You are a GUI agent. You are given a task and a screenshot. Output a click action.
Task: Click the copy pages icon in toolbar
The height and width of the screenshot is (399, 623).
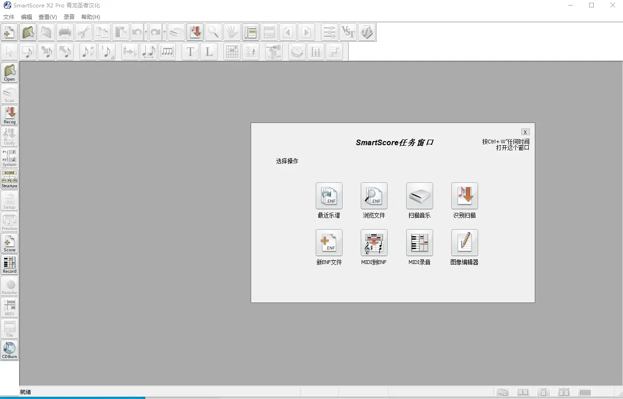(x=102, y=32)
